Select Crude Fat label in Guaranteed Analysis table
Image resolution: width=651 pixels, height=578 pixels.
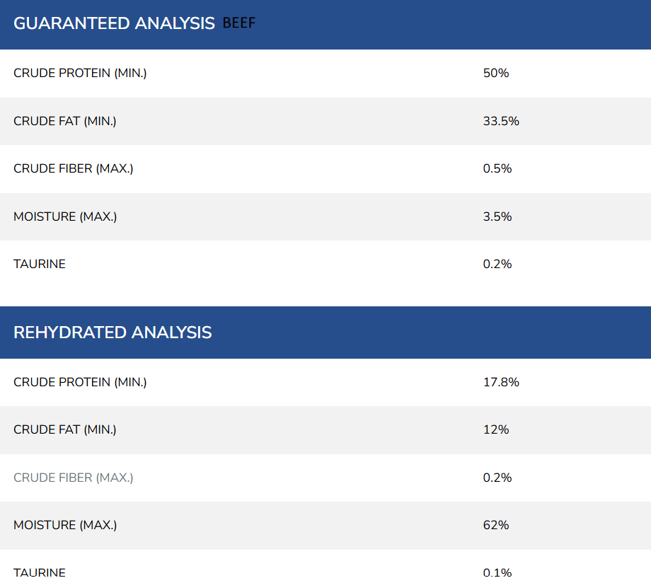[65, 121]
